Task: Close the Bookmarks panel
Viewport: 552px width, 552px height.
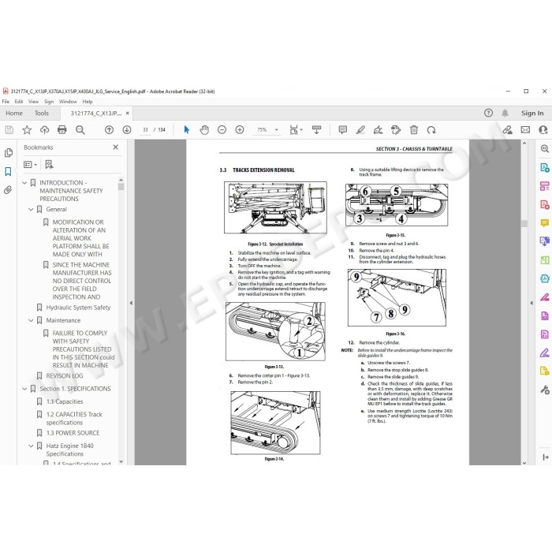Action: (x=115, y=147)
